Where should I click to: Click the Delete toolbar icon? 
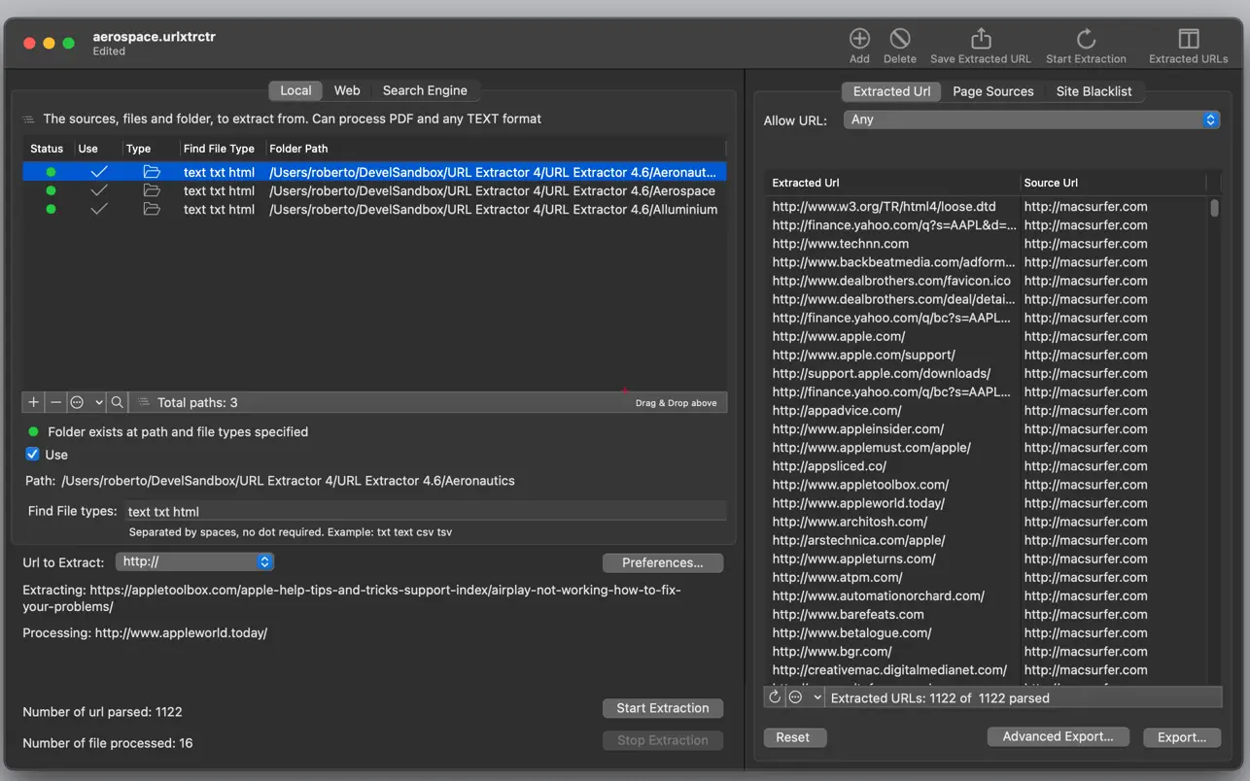pyautogui.click(x=900, y=39)
